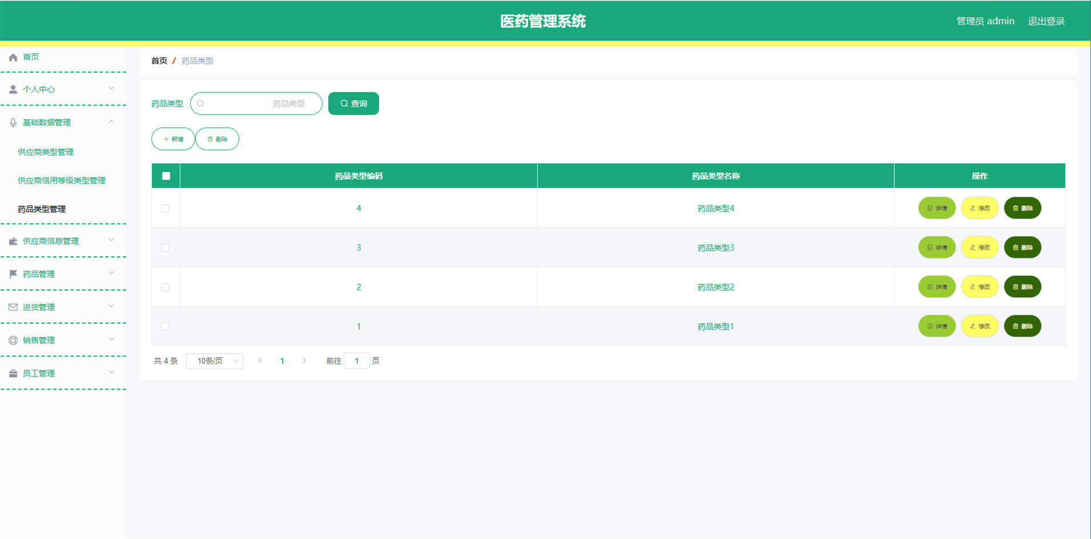Click the person icon beside 个人中心
This screenshot has height=539, width=1091.
13,90
